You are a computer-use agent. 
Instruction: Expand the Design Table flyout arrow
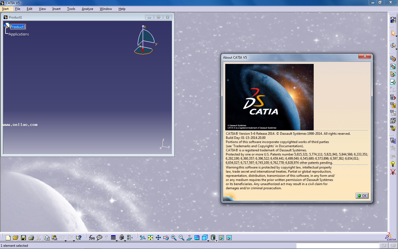pyautogui.click(x=117, y=241)
